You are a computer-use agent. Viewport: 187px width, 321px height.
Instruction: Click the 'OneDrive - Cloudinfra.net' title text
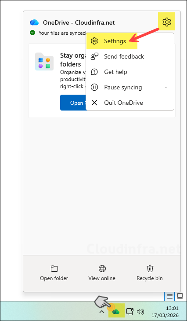(x=79, y=22)
